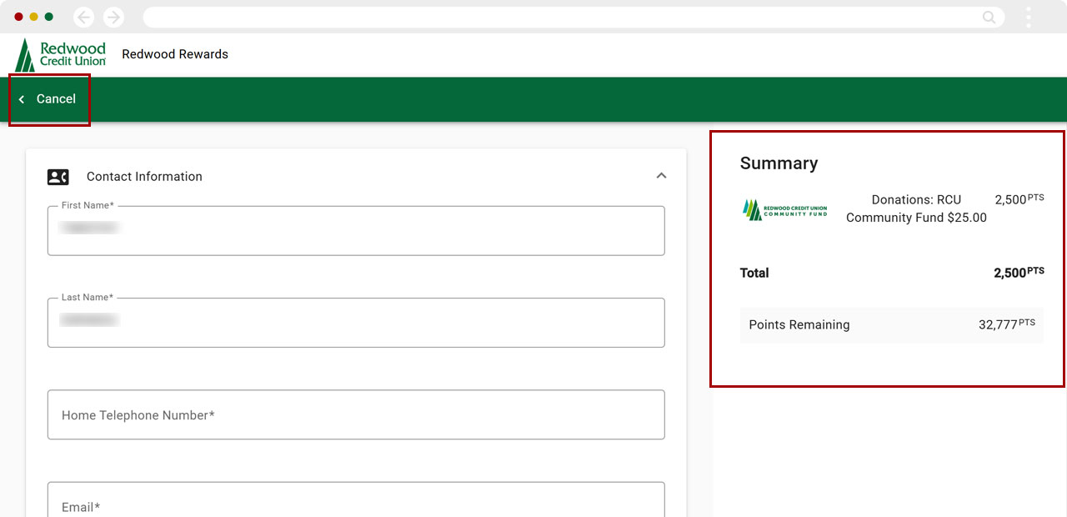Focus the First Name field
This screenshot has height=517, width=1067.
356,230
